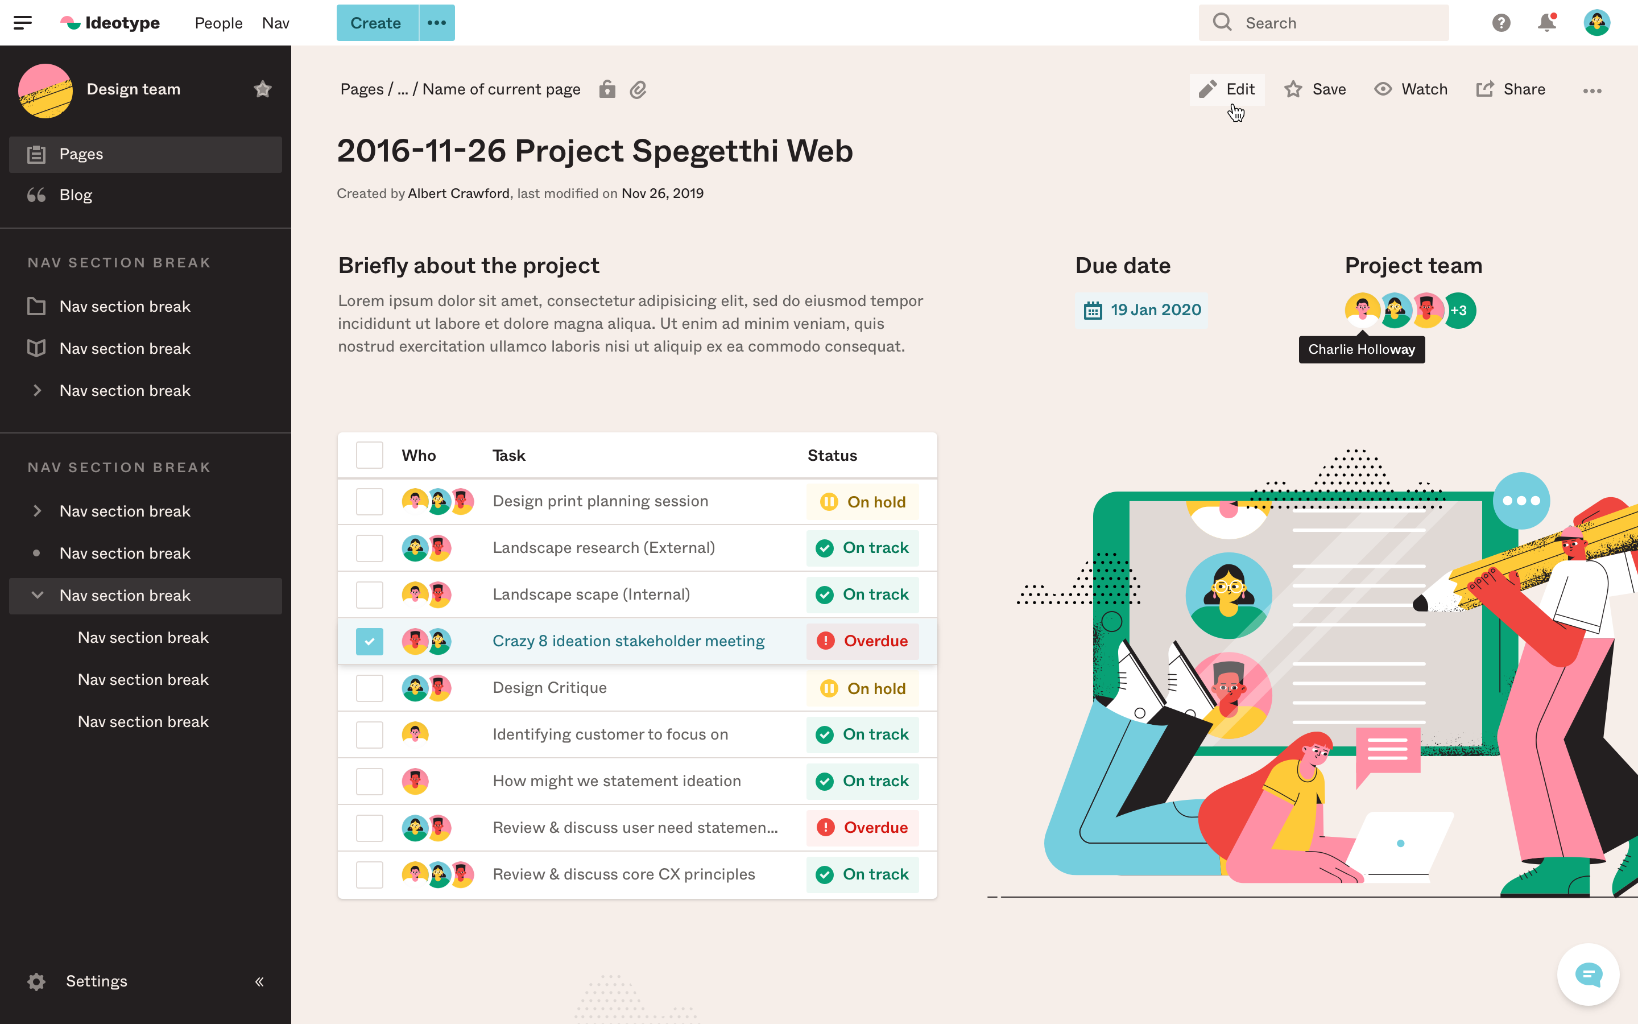Viewport: 1638px width, 1024px height.
Task: Click the Create button
Action: (x=375, y=22)
